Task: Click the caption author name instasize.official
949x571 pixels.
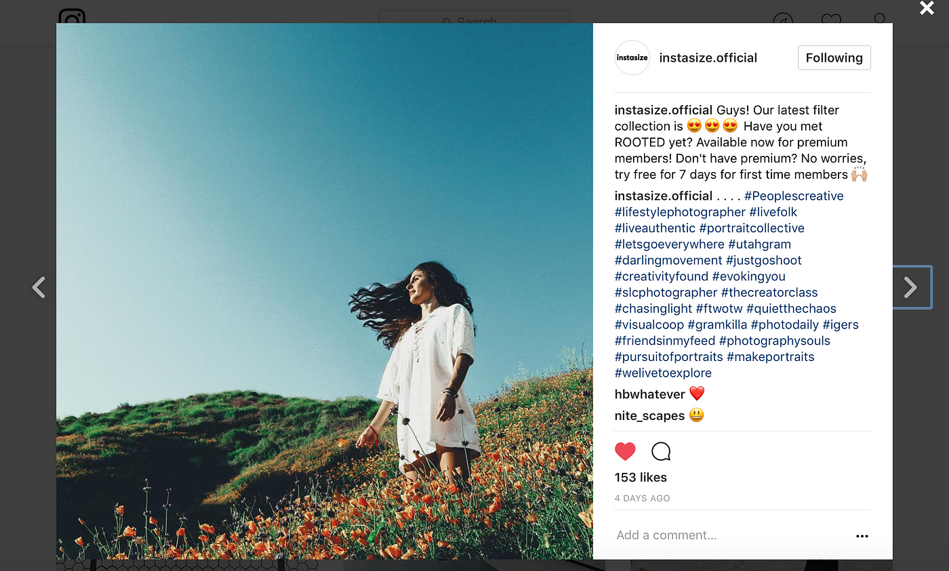Action: point(664,110)
